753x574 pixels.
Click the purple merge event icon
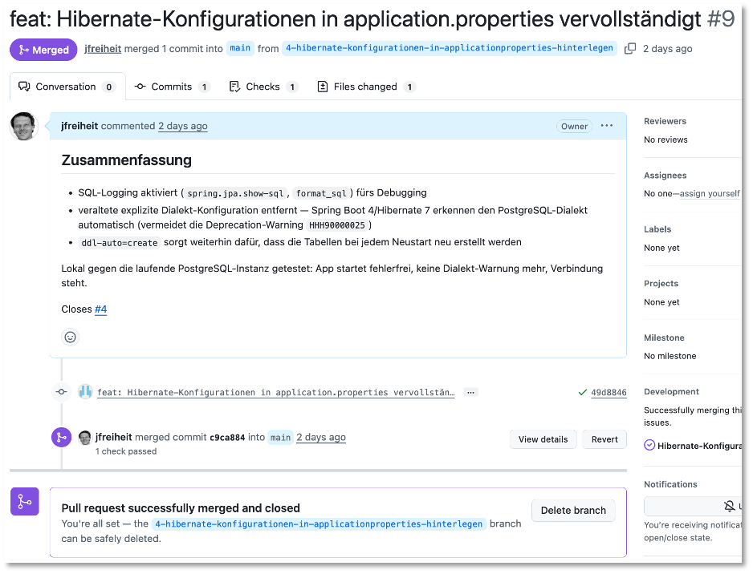coord(62,438)
